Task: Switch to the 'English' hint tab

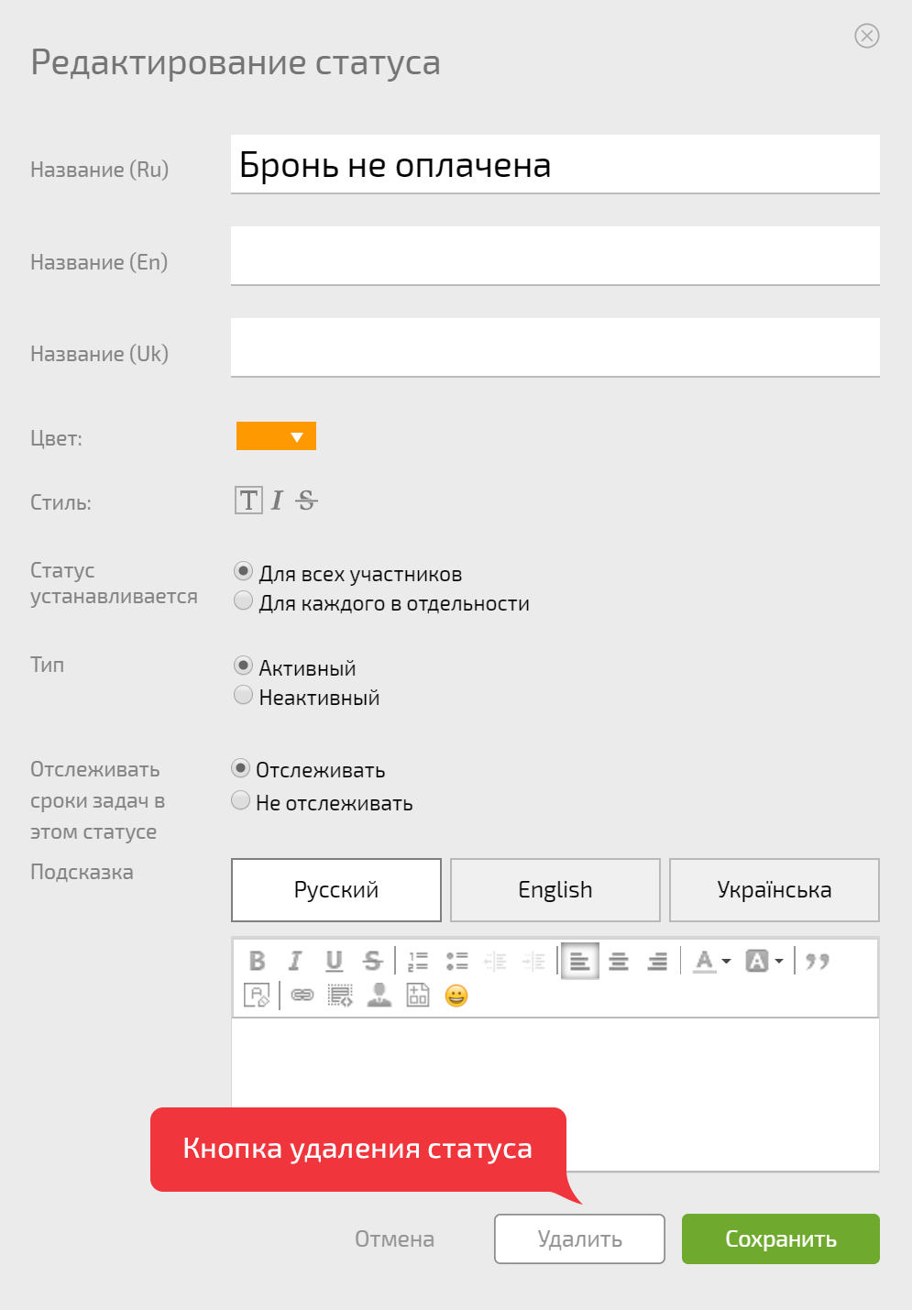Action: tap(555, 890)
